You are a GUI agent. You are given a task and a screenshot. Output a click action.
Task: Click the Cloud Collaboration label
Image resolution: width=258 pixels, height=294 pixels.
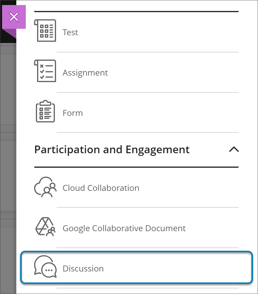point(101,188)
